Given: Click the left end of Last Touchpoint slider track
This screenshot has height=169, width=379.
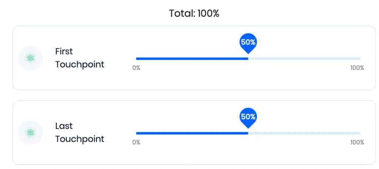Looking at the screenshot, I should click(137, 133).
